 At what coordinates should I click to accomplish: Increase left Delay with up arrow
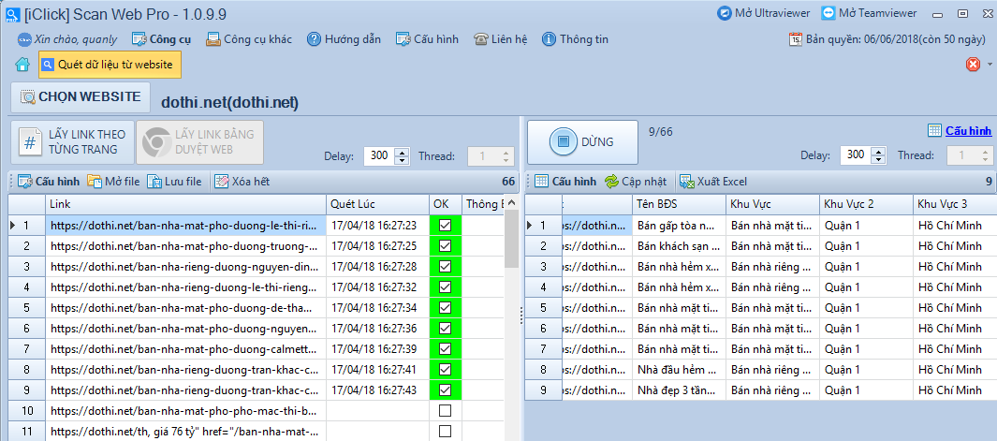(x=402, y=152)
